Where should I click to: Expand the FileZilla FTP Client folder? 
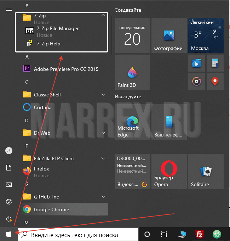click(x=103, y=158)
